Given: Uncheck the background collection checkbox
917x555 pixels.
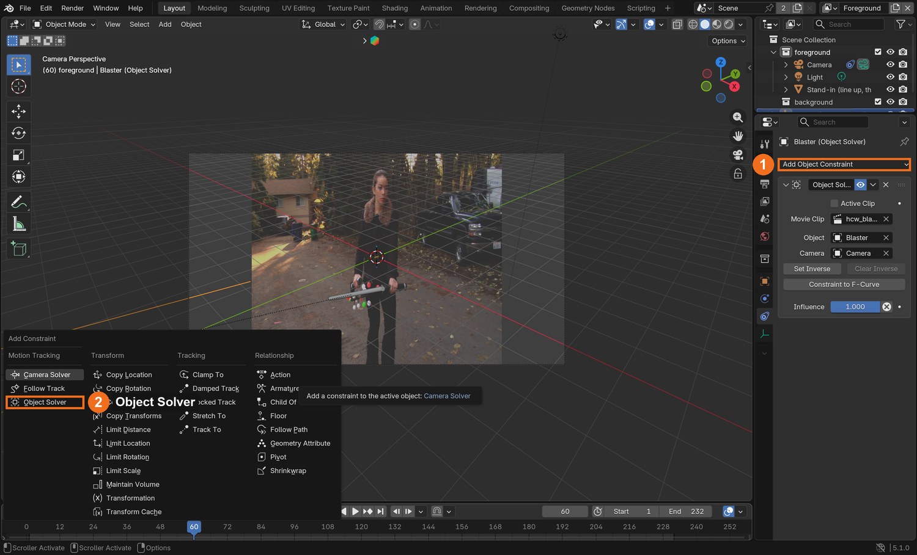Looking at the screenshot, I should pyautogui.click(x=878, y=102).
